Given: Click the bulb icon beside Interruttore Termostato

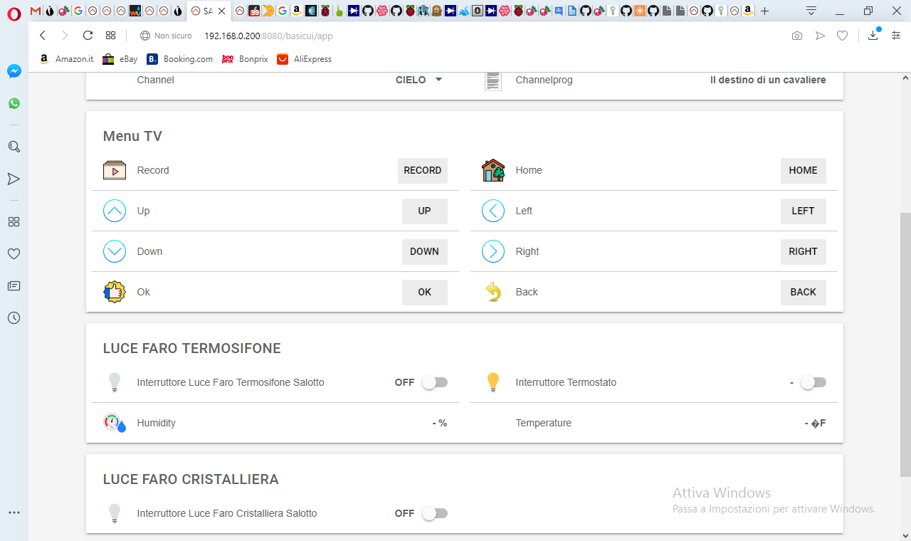Looking at the screenshot, I should (x=493, y=382).
